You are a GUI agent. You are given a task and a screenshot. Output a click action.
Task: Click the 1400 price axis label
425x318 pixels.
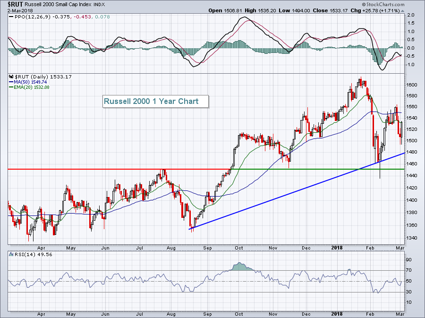[412, 200]
